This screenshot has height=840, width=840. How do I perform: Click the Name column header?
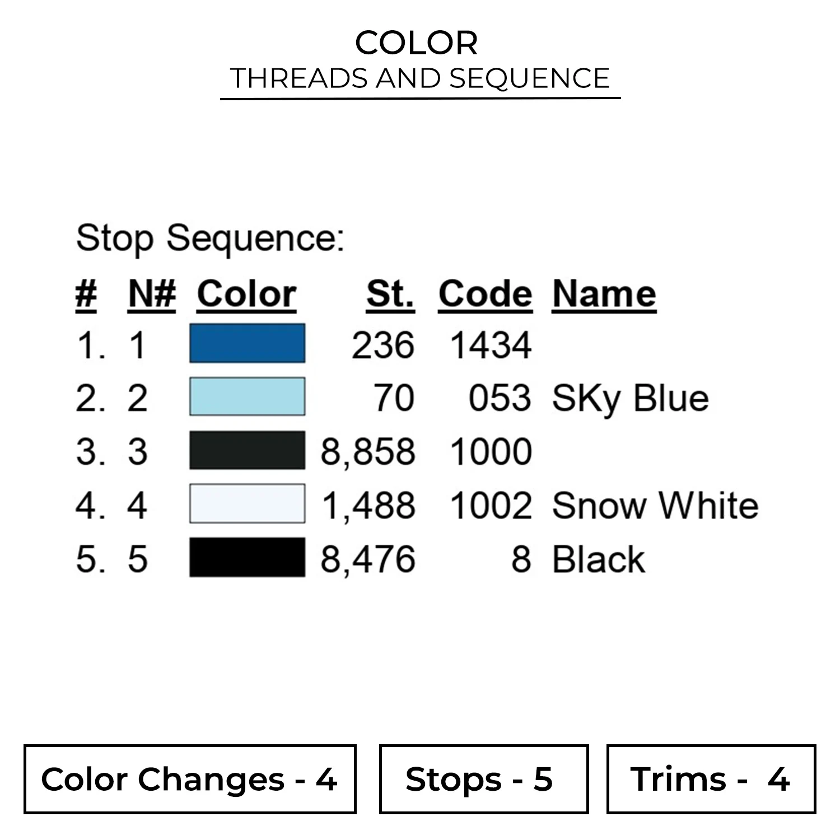click(604, 294)
